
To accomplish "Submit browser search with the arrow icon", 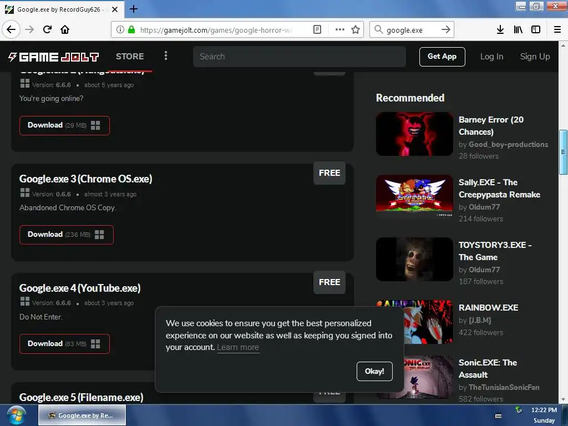I will (446, 30).
